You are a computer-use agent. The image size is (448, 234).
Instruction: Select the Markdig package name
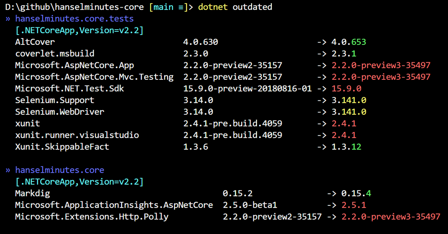[x=32, y=193]
